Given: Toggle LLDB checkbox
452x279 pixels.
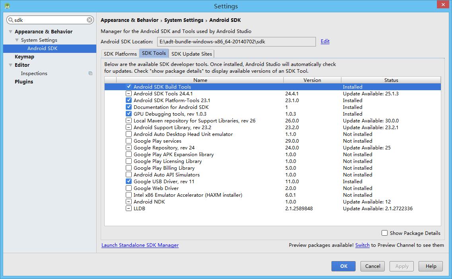Looking at the screenshot, I should 129,209.
